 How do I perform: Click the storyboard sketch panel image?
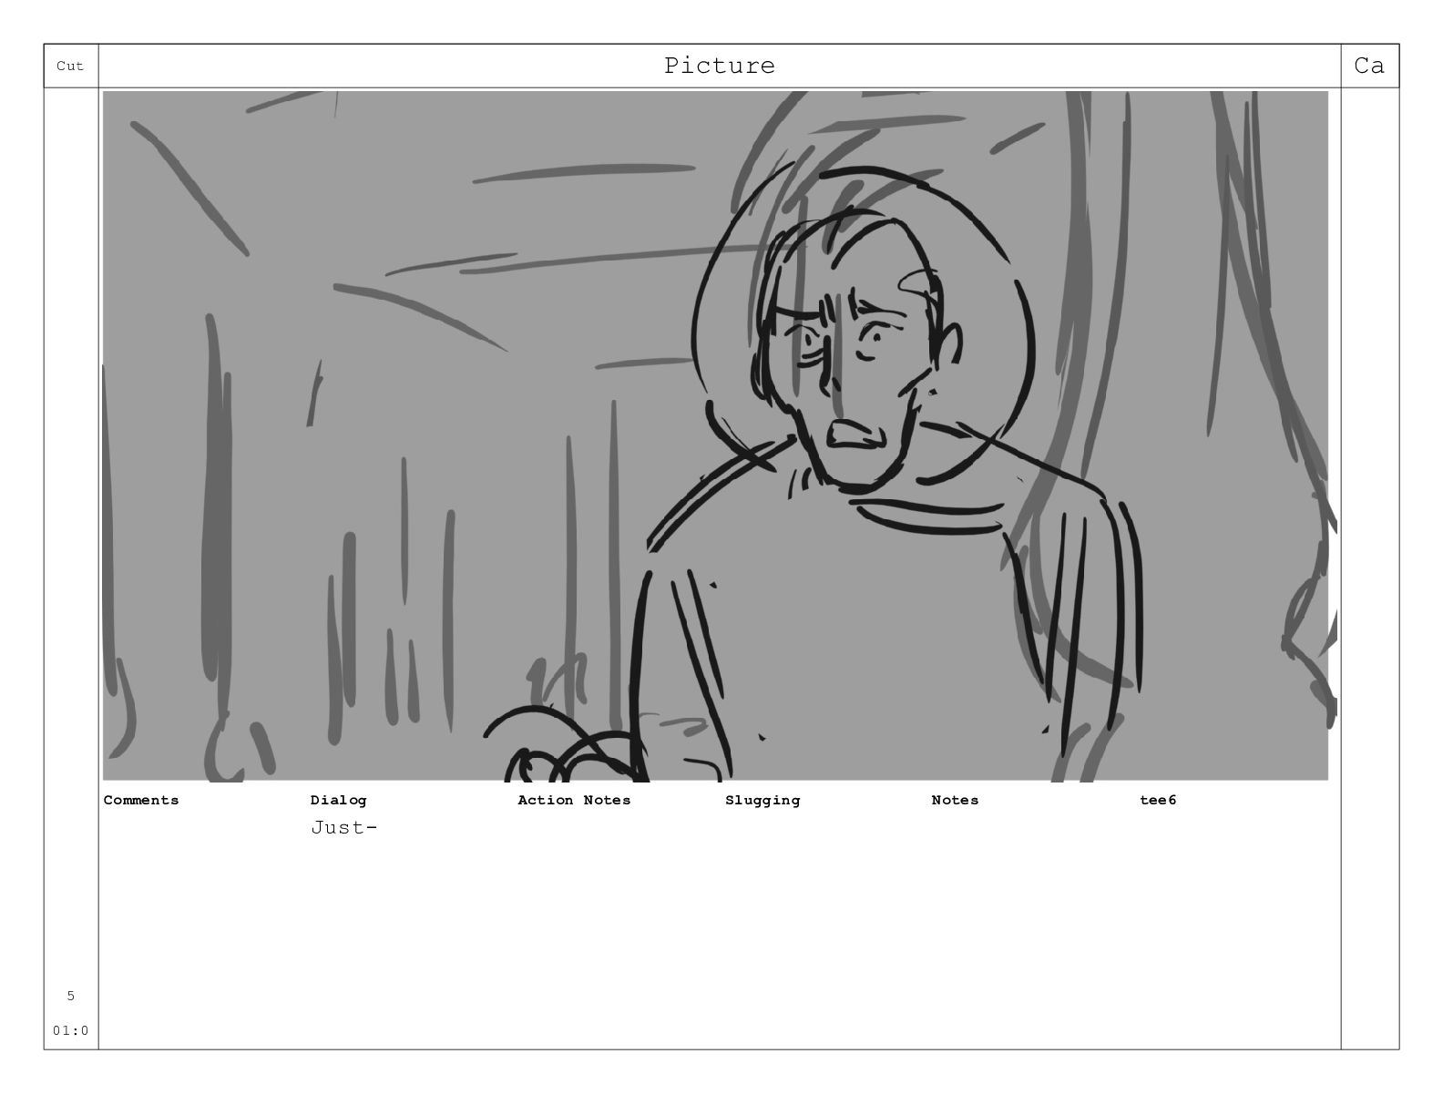tap(715, 435)
